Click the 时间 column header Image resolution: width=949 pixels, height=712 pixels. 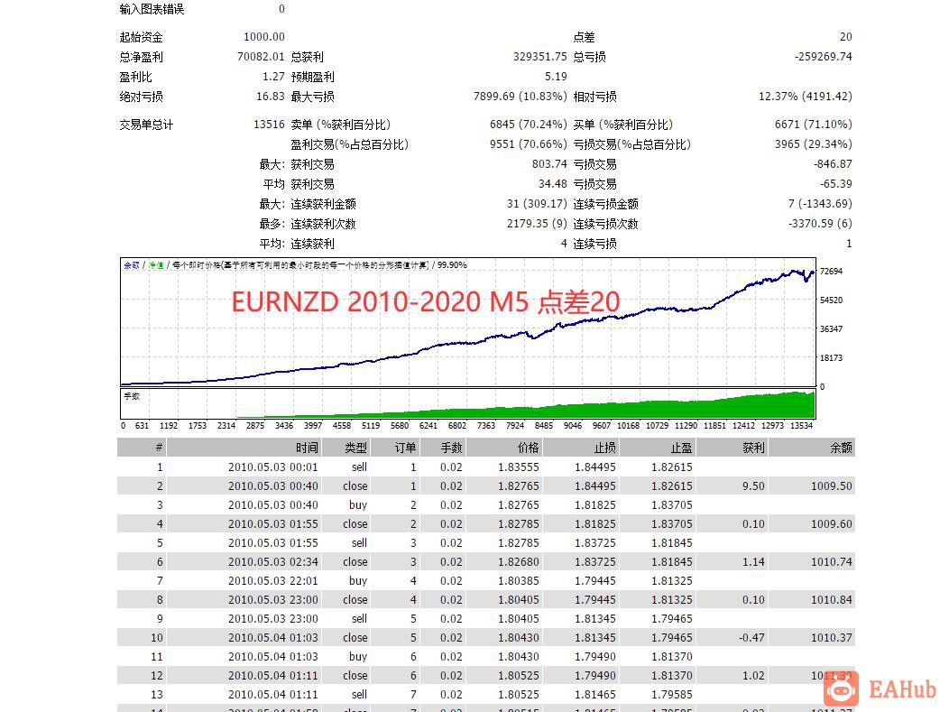pos(307,447)
